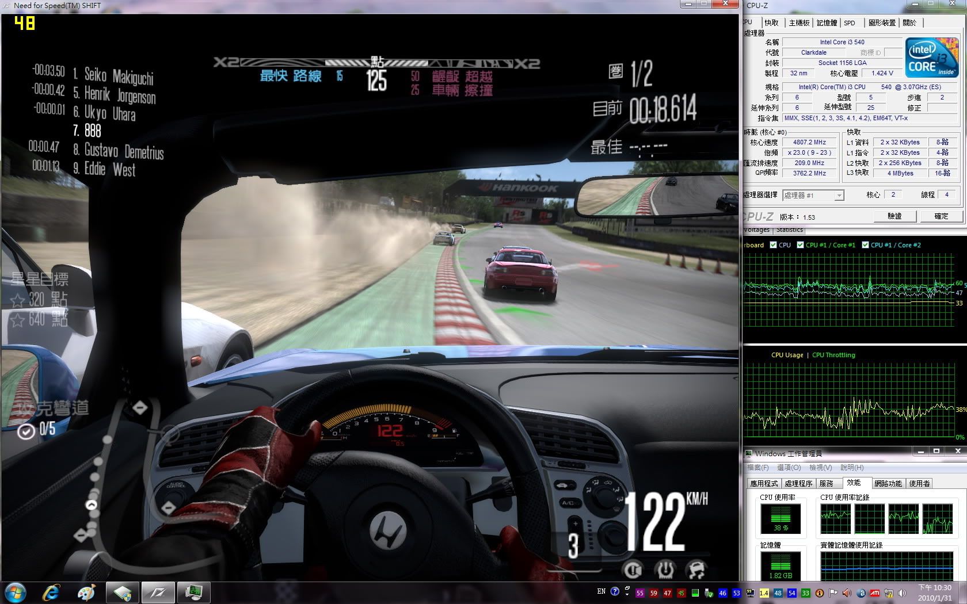The height and width of the screenshot is (604, 967).
Task: Click the EN language bar indicator
Action: tap(601, 591)
